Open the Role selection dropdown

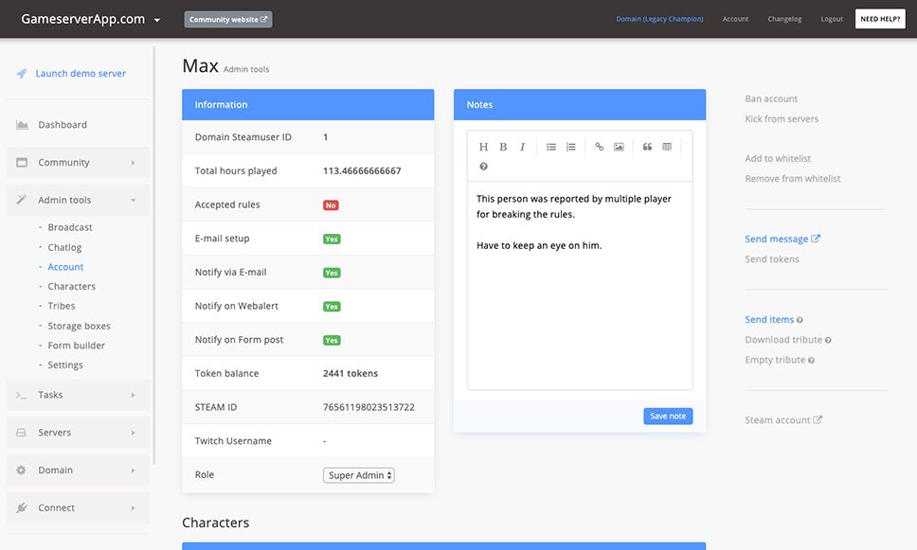[358, 474]
